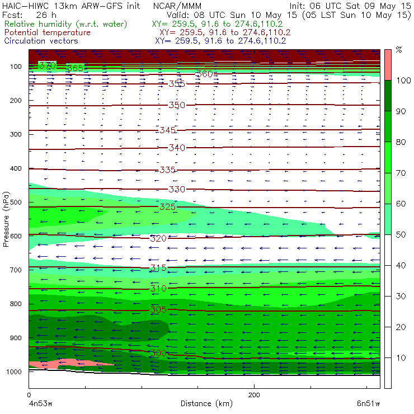Click the '6n51w' end location label
Viewport: 414px width, 414px height.
click(x=368, y=403)
